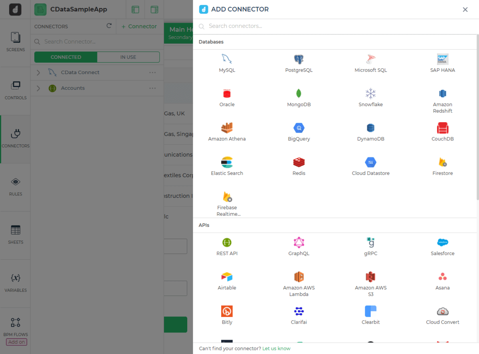Toggle the right panel layout icon
This screenshot has height=354, width=479.
pos(154,10)
